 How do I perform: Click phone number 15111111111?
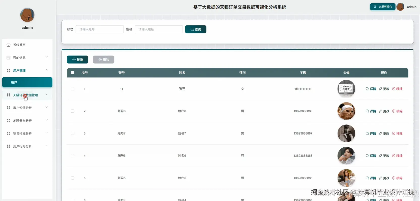(303, 89)
